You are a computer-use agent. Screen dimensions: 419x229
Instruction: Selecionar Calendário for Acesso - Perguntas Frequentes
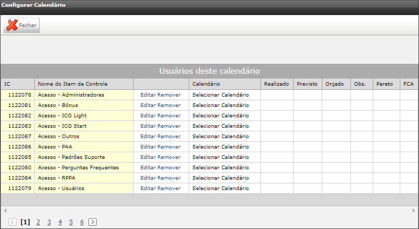(x=221, y=168)
